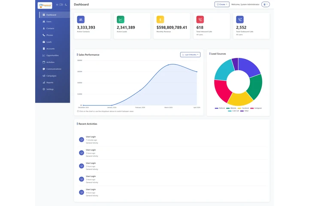This screenshot has height=206, width=309.
Task: Expand the Last 5 Months dropdown
Action: pos(190,55)
